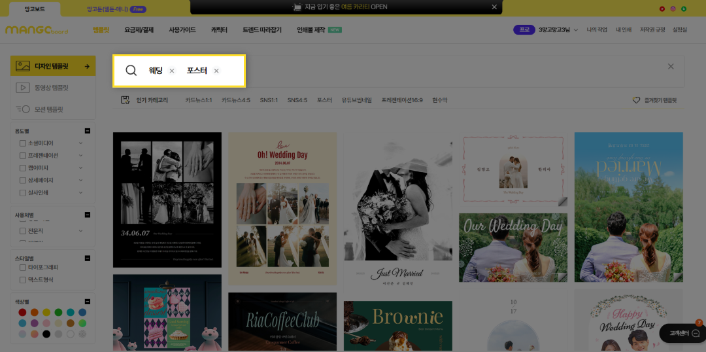Clear the whole search bar with X
The image size is (706, 352).
pyautogui.click(x=671, y=67)
